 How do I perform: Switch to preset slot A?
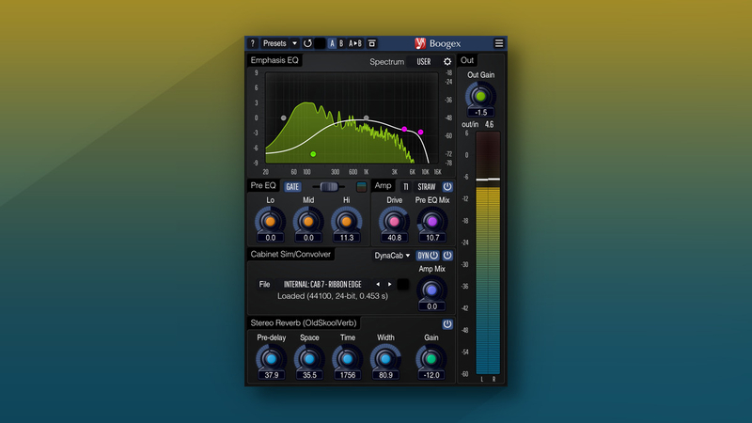(x=332, y=43)
